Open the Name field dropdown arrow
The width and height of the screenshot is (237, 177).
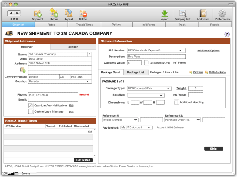(x=90, y=54)
